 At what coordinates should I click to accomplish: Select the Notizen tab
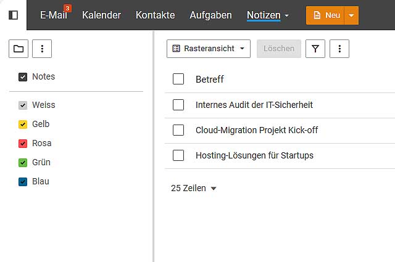264,15
